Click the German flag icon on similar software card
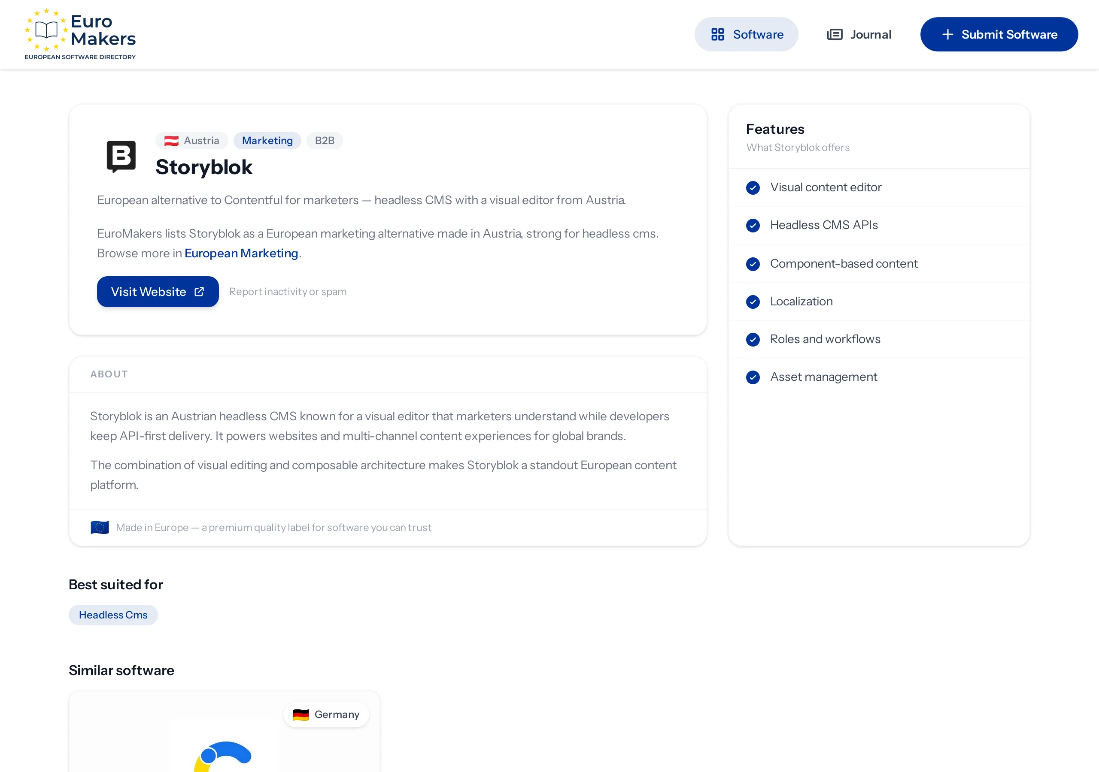 pyautogui.click(x=301, y=715)
